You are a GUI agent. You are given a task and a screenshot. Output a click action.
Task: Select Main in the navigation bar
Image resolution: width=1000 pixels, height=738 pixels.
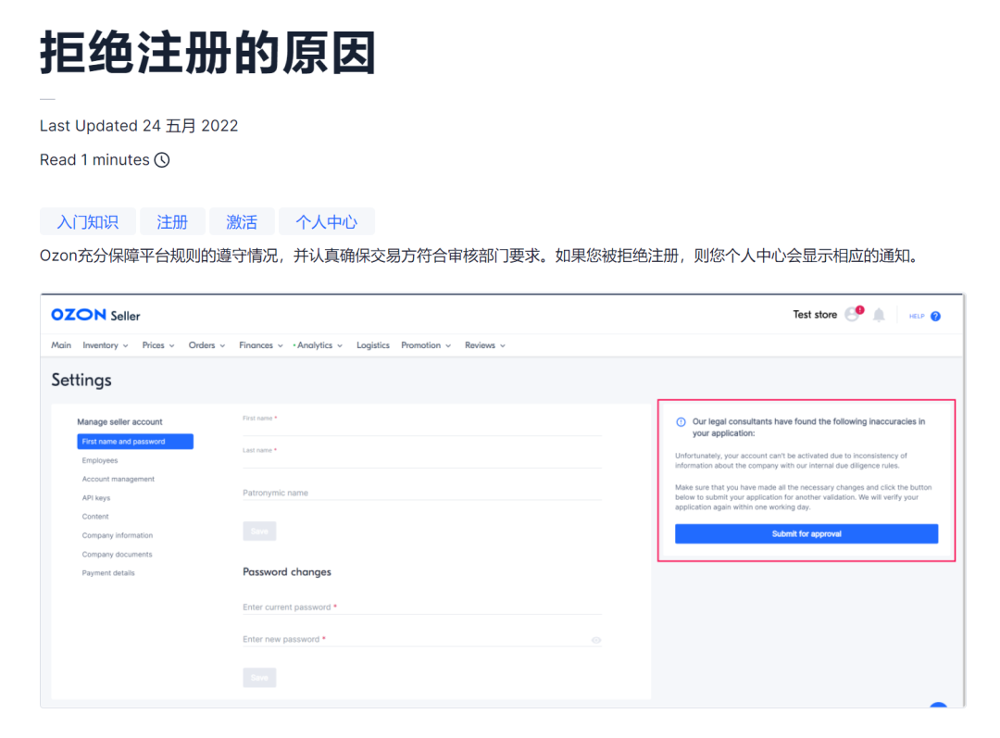click(60, 344)
